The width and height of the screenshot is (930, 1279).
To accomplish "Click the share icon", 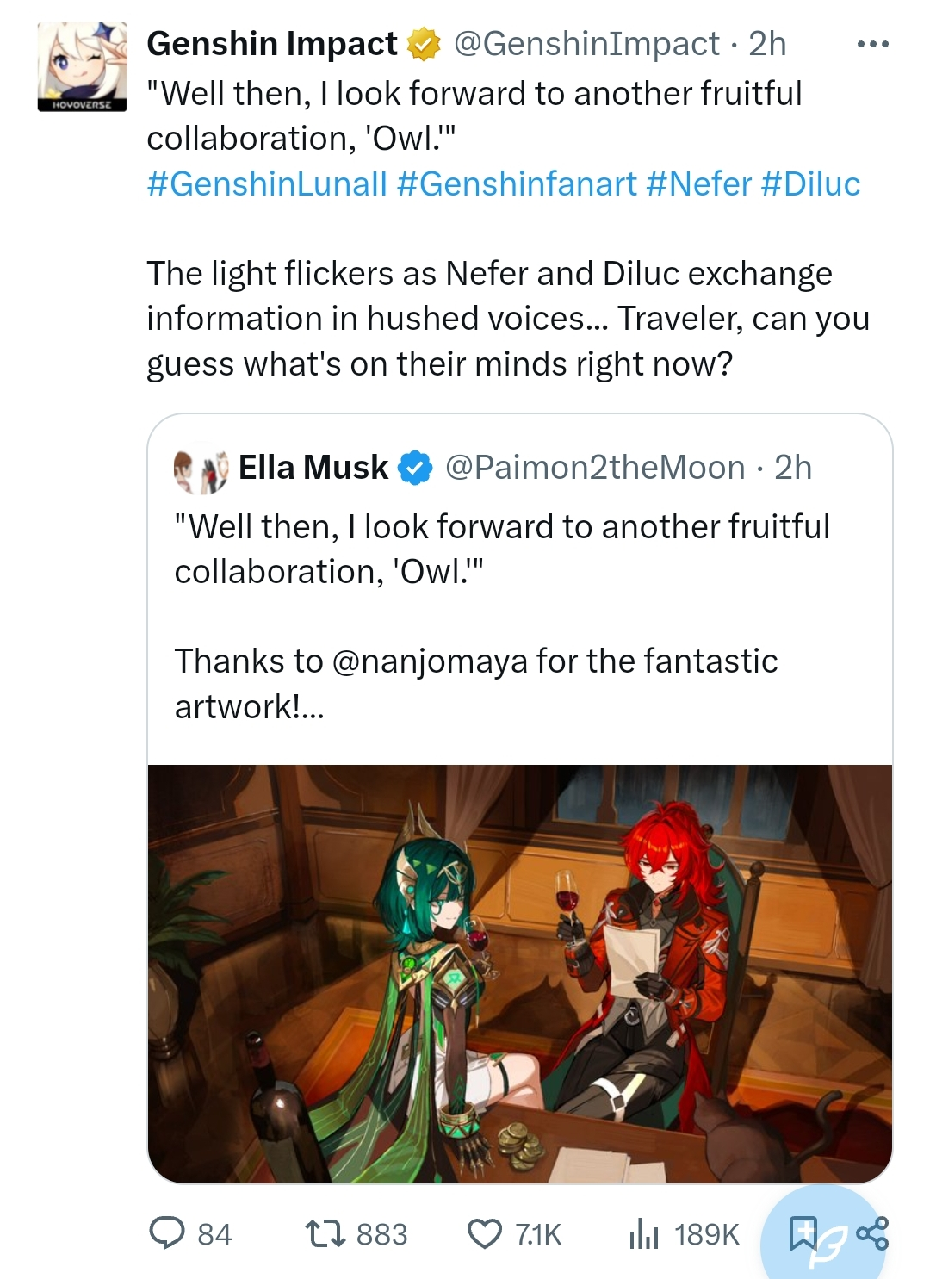I will [872, 1233].
